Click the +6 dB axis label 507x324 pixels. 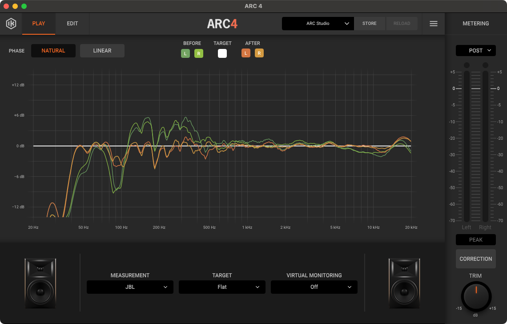click(x=19, y=115)
